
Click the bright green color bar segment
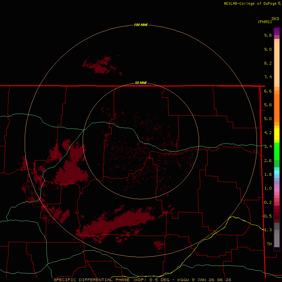coord(277,151)
